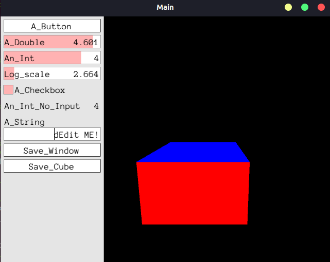Adjust the A_Double slider
Image resolution: width=330 pixels, height=262 pixels.
point(52,42)
